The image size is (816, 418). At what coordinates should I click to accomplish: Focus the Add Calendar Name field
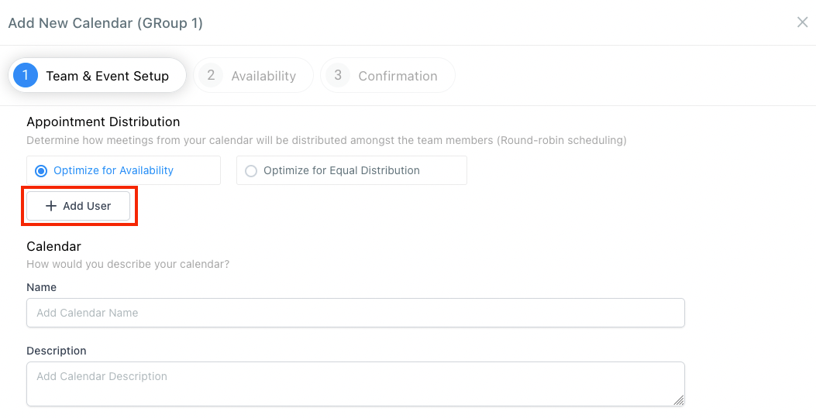point(355,313)
